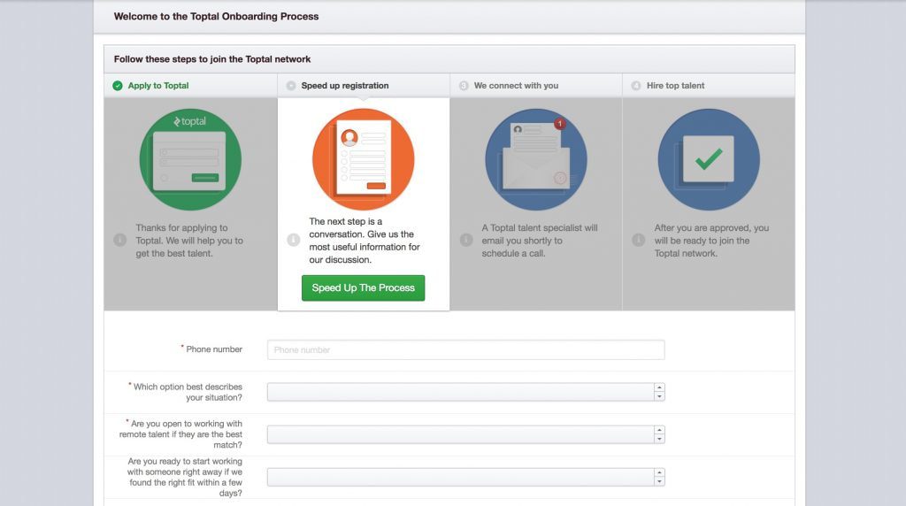Open the situation description dropdown
The width and height of the screenshot is (906, 506).
[x=465, y=392]
